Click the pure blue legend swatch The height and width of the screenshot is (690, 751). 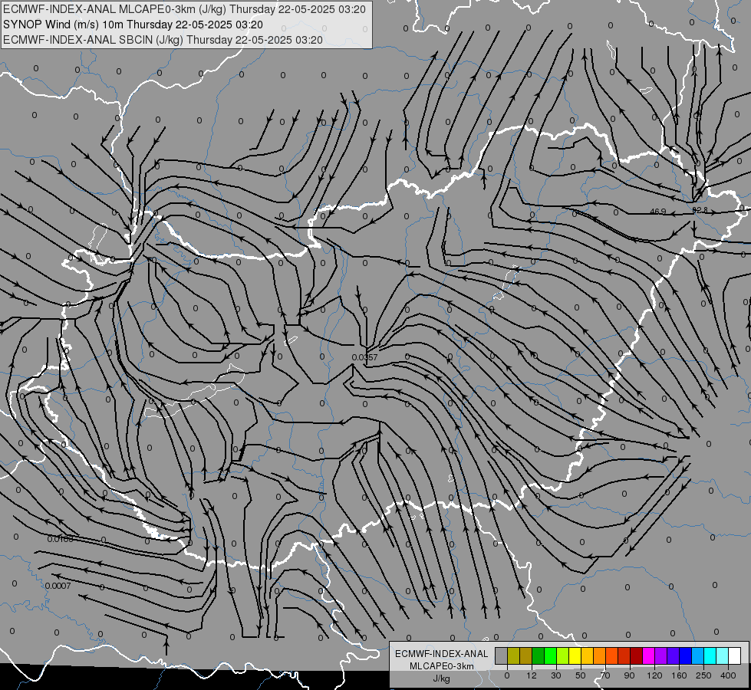[685, 656]
